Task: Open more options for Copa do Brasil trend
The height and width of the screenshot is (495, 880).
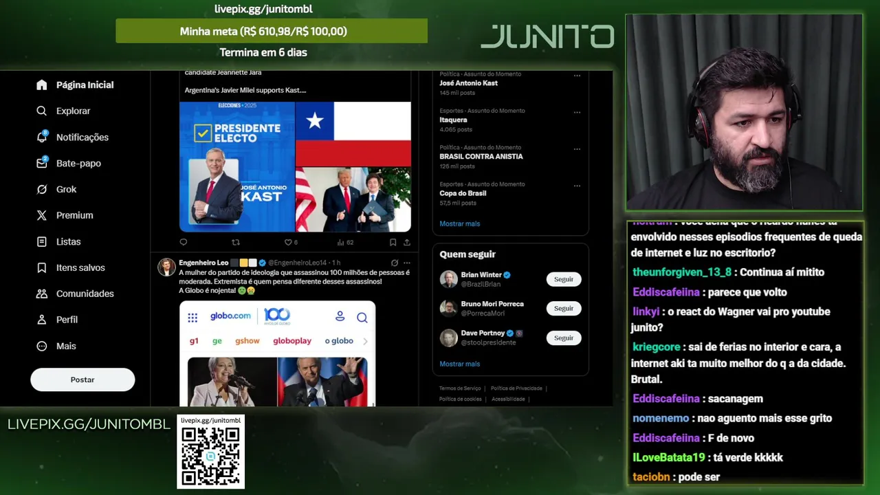Action: coord(577,186)
